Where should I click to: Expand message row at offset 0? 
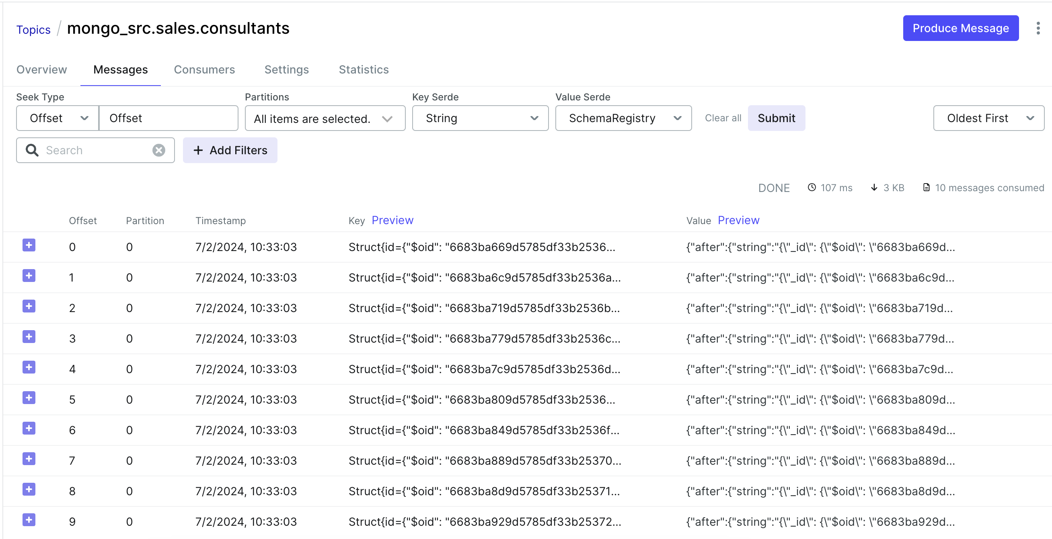[x=29, y=245]
